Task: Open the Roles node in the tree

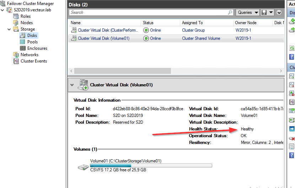Action: pyautogui.click(x=25, y=16)
